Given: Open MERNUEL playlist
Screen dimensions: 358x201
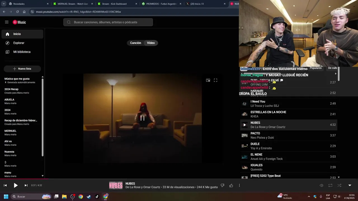Looking at the screenshot, I should click(x=21, y=133).
